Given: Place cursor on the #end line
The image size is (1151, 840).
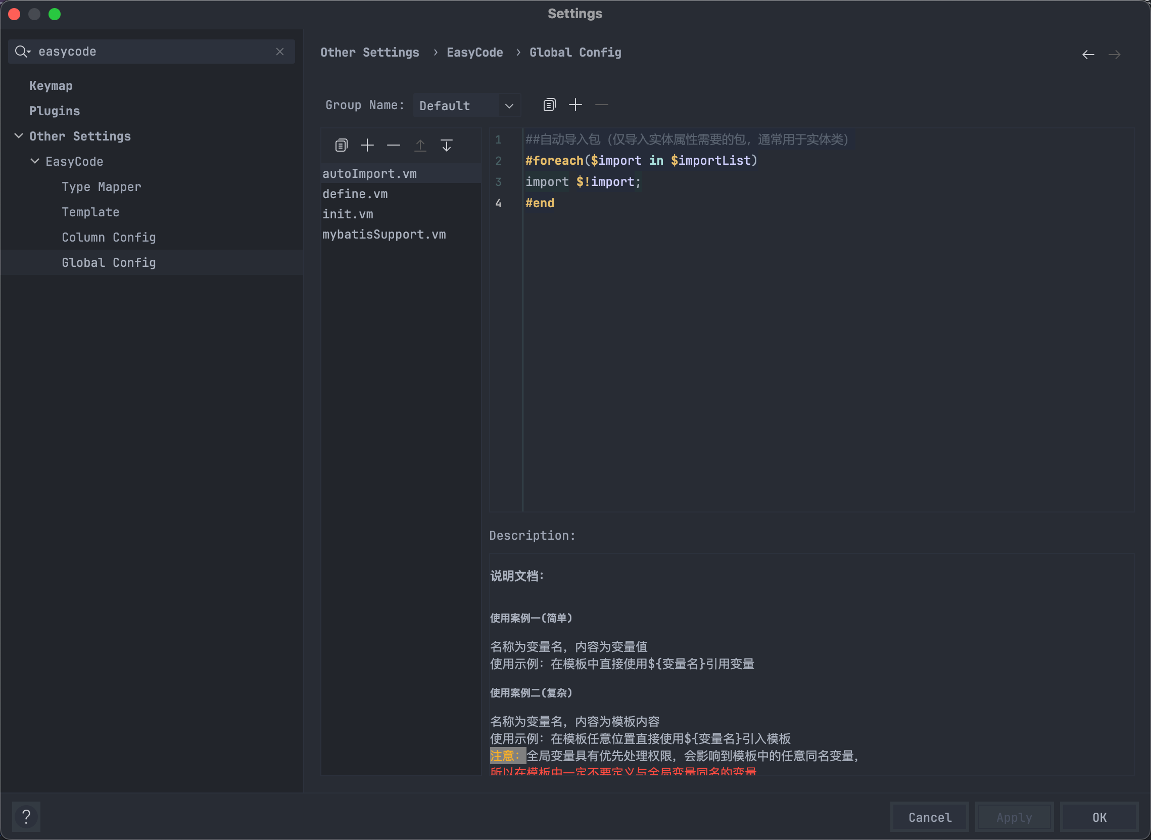Looking at the screenshot, I should [x=540, y=203].
